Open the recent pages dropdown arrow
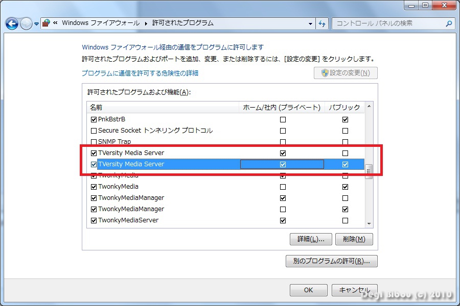 pos(36,24)
